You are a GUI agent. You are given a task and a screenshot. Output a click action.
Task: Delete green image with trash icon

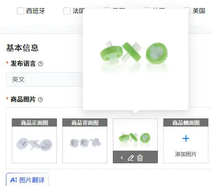(x=140, y=158)
